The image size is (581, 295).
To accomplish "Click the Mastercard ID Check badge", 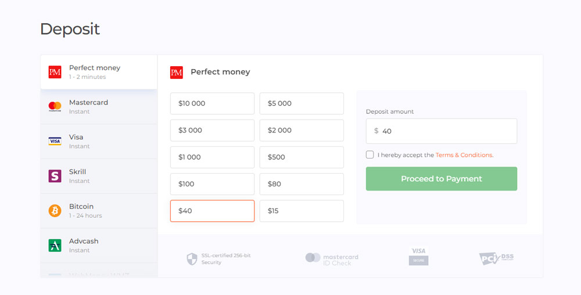I will 332,260.
